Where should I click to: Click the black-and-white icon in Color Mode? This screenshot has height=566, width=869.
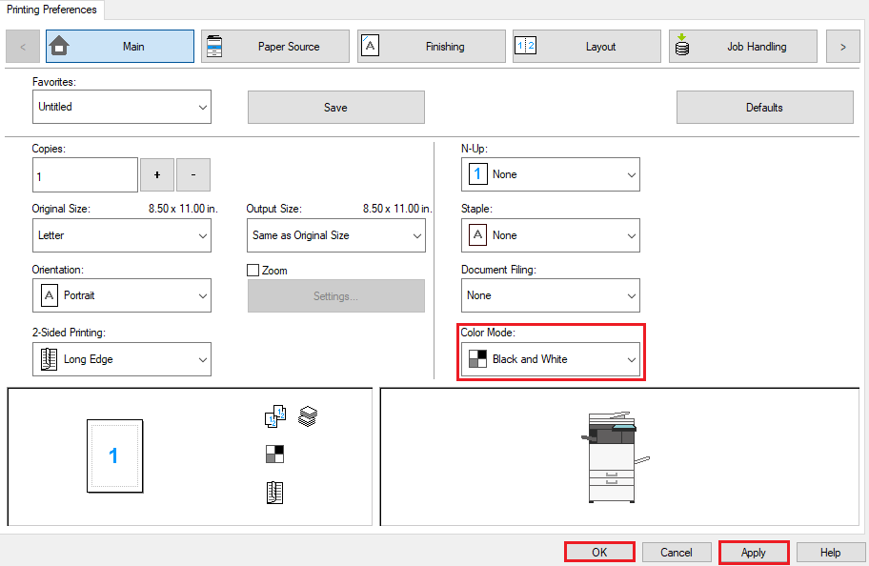click(477, 359)
